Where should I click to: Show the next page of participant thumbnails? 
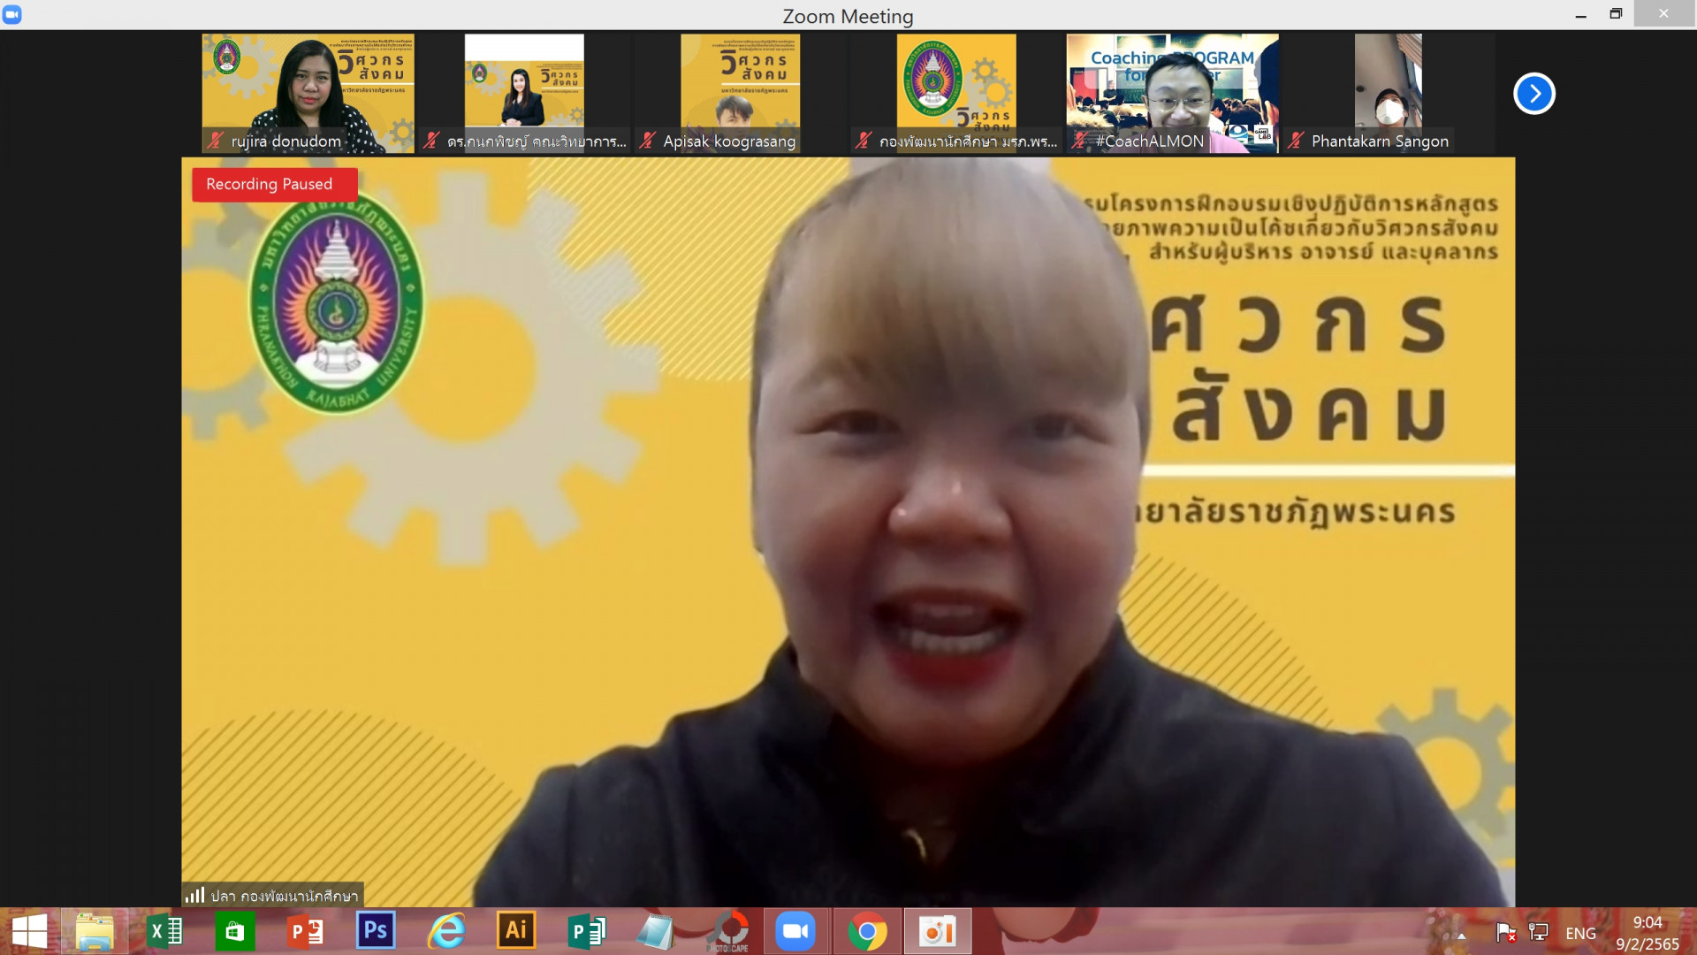(1533, 94)
